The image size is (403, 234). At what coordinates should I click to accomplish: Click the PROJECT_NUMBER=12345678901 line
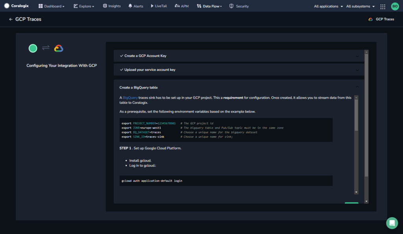pyautogui.click(x=148, y=123)
